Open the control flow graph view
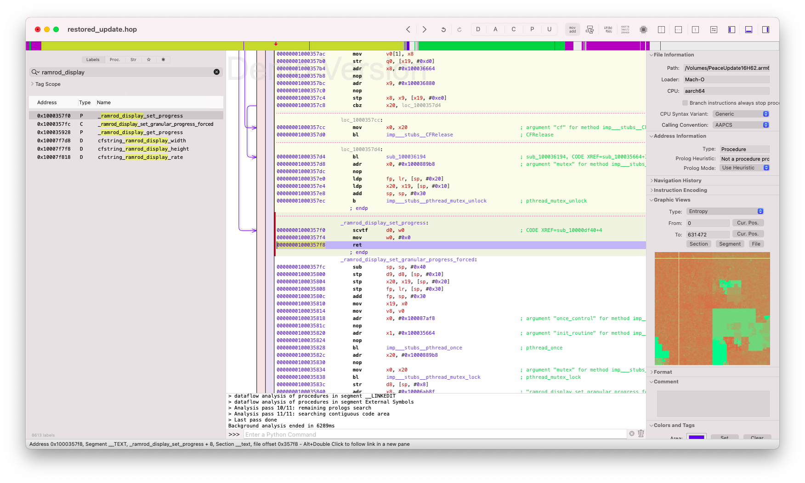The width and height of the screenshot is (805, 483). tap(590, 29)
